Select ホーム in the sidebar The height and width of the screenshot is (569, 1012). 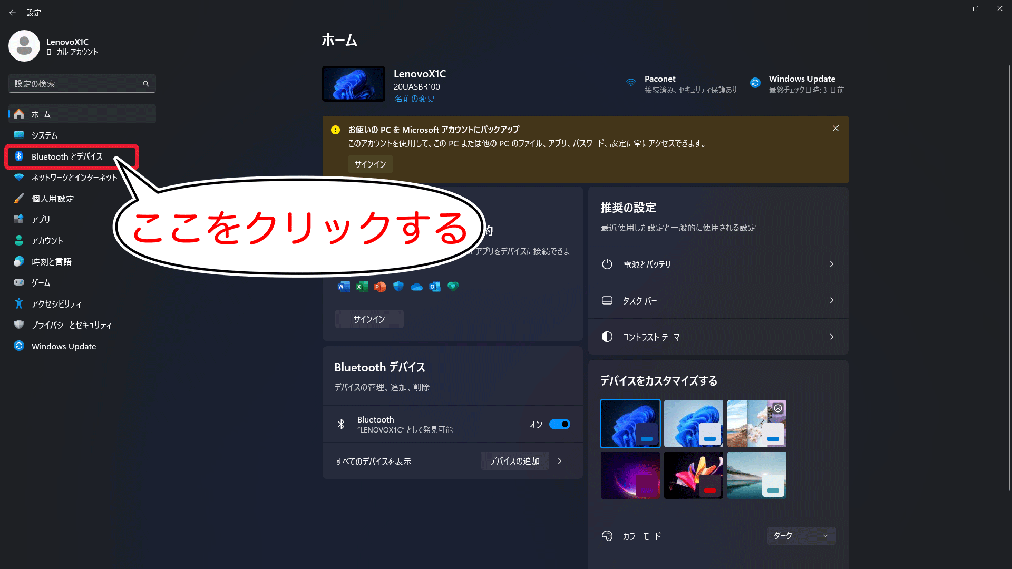pyautogui.click(x=42, y=114)
